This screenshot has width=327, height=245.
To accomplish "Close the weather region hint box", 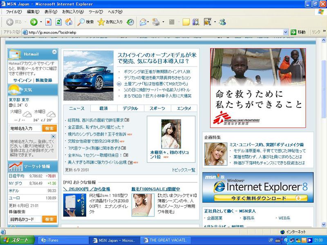I will 53,136.
